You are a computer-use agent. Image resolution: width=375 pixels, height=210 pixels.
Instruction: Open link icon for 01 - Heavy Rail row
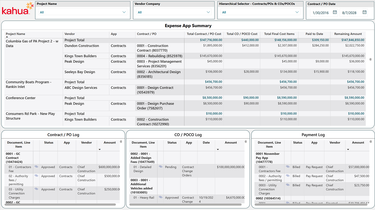161,197
